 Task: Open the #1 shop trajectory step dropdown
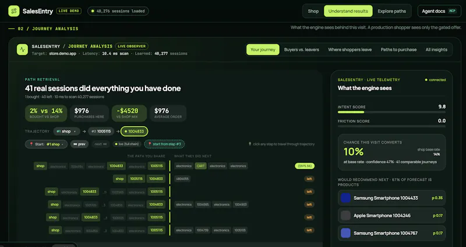click(x=66, y=131)
